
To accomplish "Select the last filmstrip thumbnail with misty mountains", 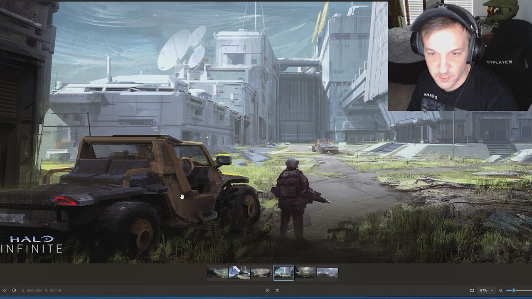I will click(x=328, y=273).
